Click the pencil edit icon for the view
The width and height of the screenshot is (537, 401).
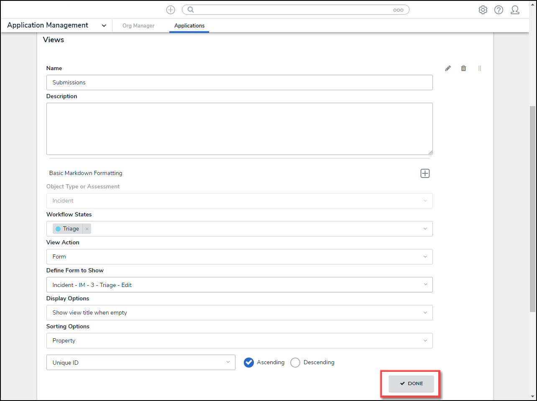448,69
